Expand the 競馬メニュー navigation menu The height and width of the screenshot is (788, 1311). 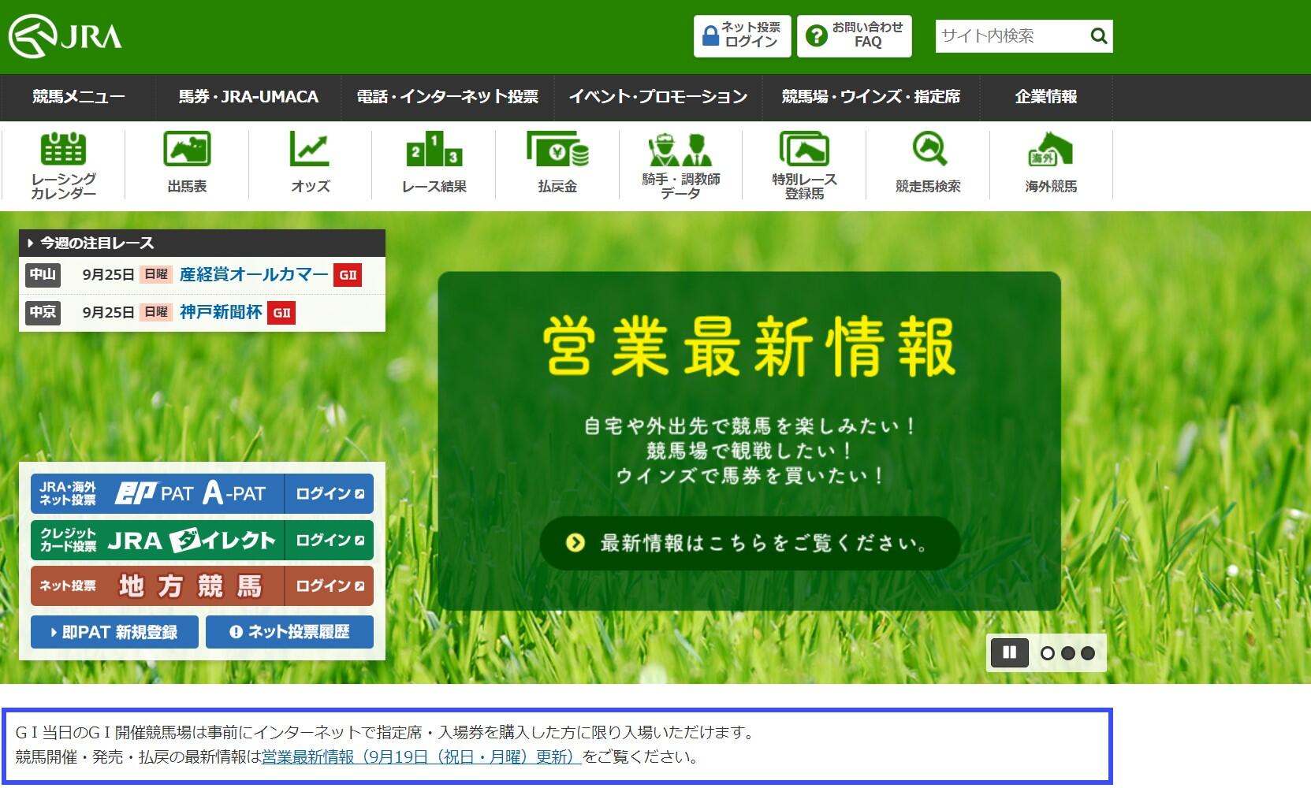[78, 97]
